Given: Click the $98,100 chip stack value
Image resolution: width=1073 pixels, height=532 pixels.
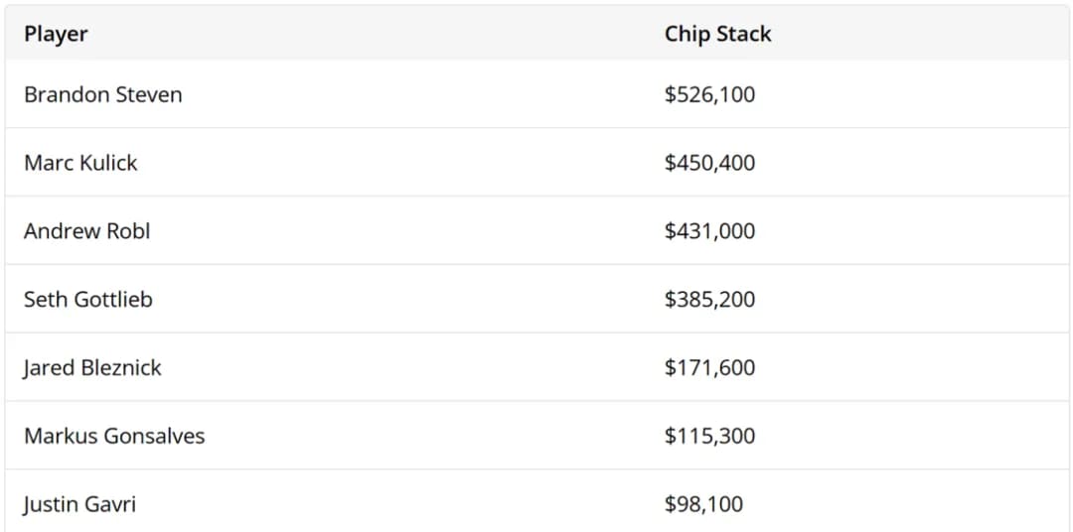Looking at the screenshot, I should pyautogui.click(x=703, y=504).
